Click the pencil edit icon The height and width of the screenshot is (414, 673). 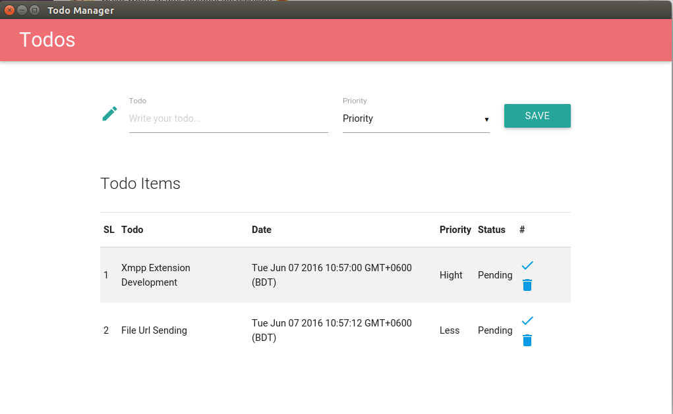click(109, 113)
